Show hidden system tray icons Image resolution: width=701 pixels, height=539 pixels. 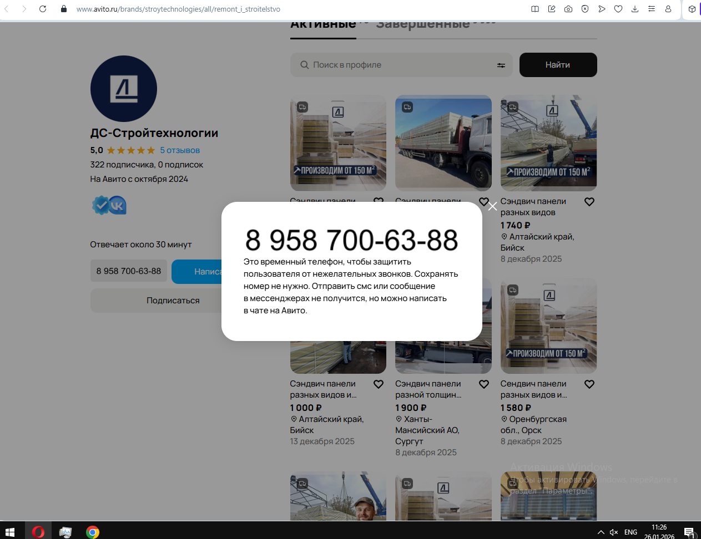601,532
